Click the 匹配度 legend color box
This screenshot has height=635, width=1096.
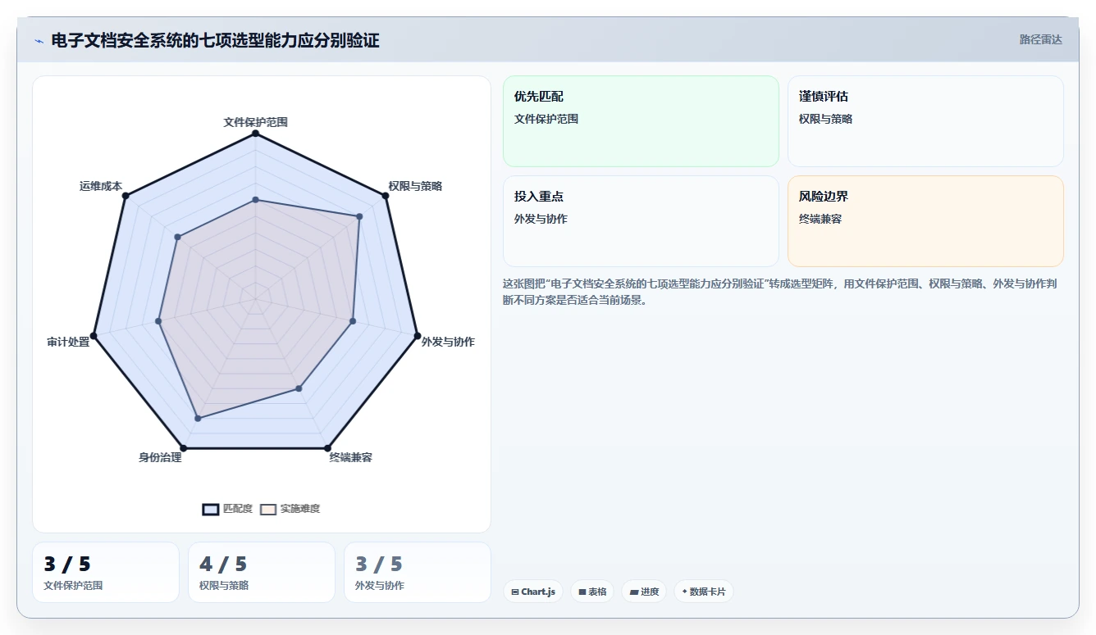(211, 510)
